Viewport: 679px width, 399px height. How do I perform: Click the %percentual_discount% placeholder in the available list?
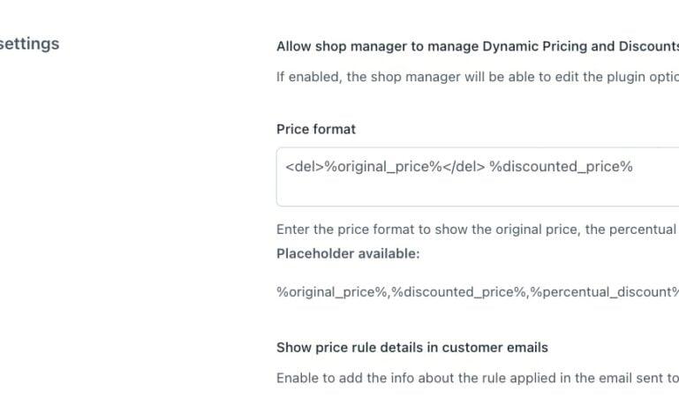605,292
